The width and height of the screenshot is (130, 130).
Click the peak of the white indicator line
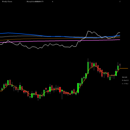88,31
